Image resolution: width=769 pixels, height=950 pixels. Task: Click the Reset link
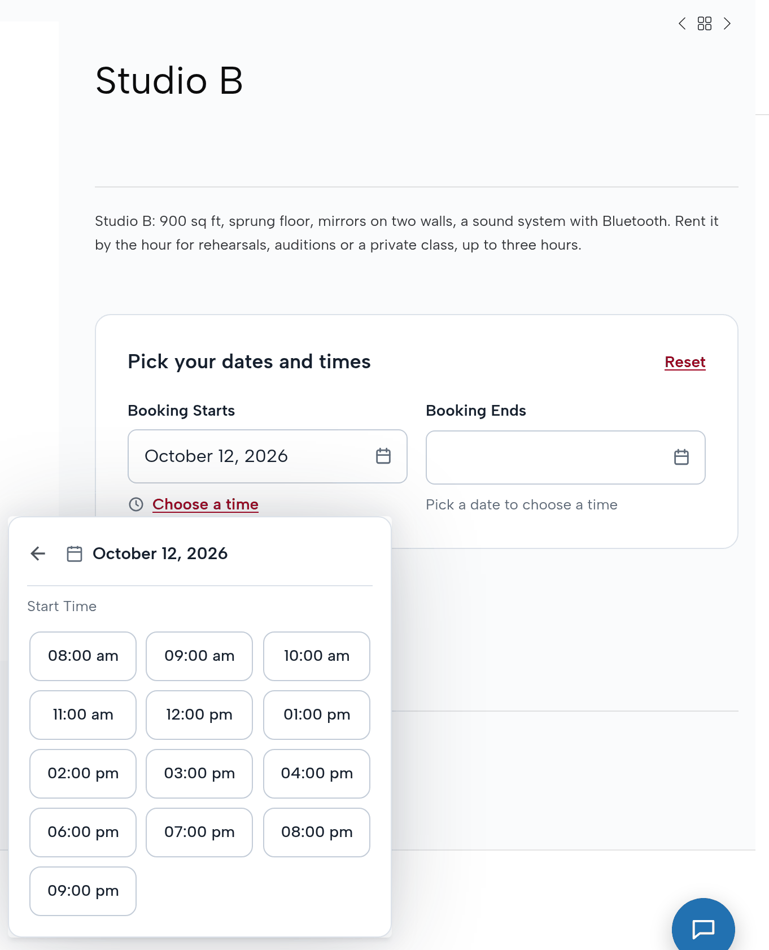(x=685, y=362)
